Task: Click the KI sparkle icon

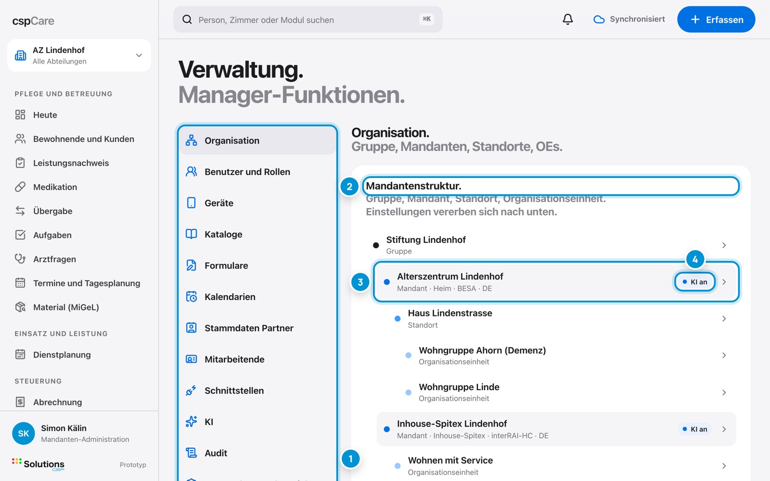Action: tap(192, 421)
